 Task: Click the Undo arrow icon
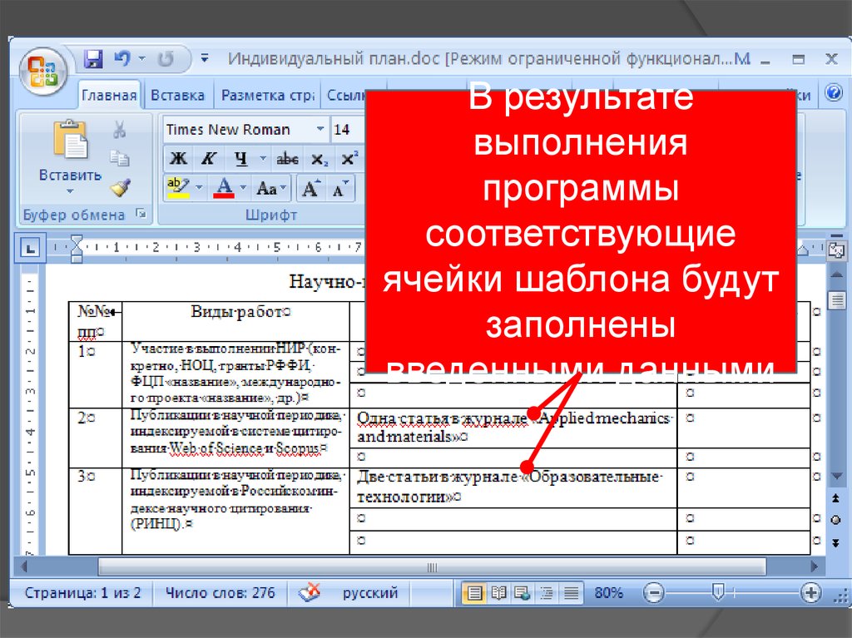pos(123,59)
